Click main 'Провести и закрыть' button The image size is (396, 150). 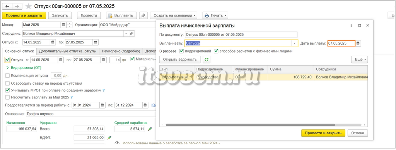click(x=24, y=15)
